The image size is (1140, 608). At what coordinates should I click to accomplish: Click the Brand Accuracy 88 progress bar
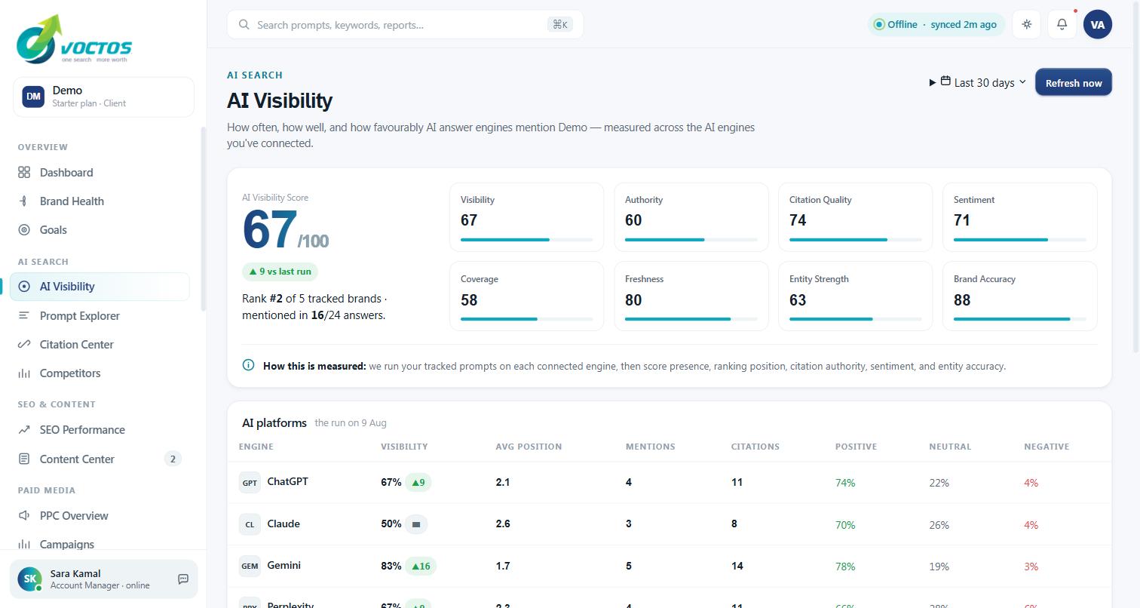pos(1020,319)
